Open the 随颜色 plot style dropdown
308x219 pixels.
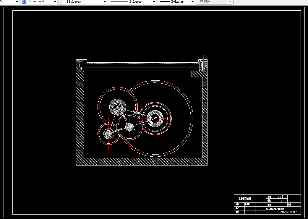230,2
